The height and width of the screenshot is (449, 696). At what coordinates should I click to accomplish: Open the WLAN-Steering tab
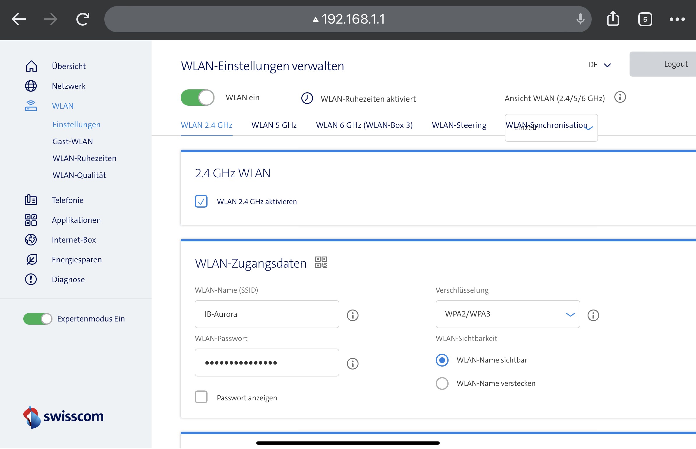click(x=459, y=125)
